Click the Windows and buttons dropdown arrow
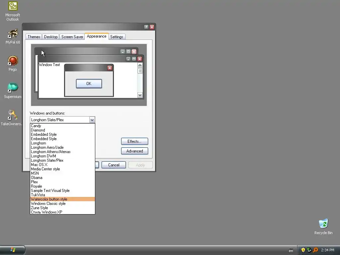The width and height of the screenshot is (340, 255). pos(92,120)
